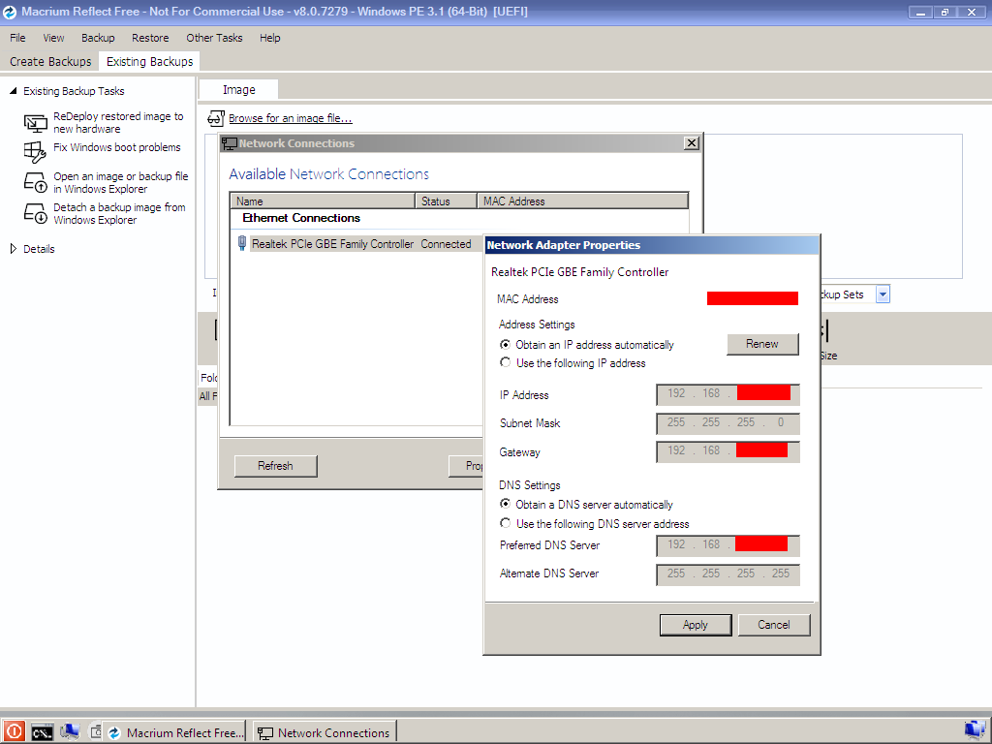The image size is (992, 744).
Task: Click ReDeploy restored image to new hardware
Action: click(x=118, y=123)
